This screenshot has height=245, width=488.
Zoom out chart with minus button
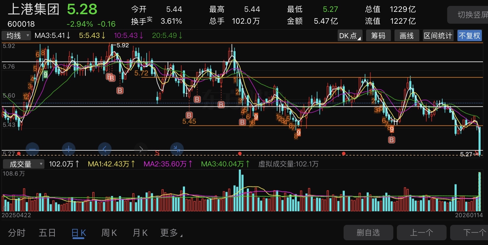(32, 149)
